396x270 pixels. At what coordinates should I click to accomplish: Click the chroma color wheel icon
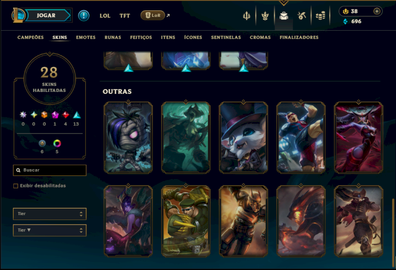click(57, 143)
